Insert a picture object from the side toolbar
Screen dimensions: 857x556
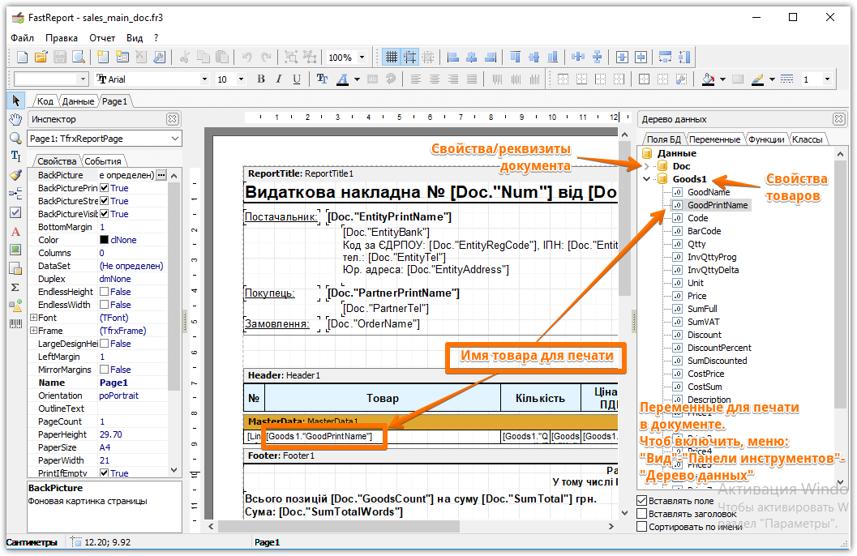pos(16,250)
